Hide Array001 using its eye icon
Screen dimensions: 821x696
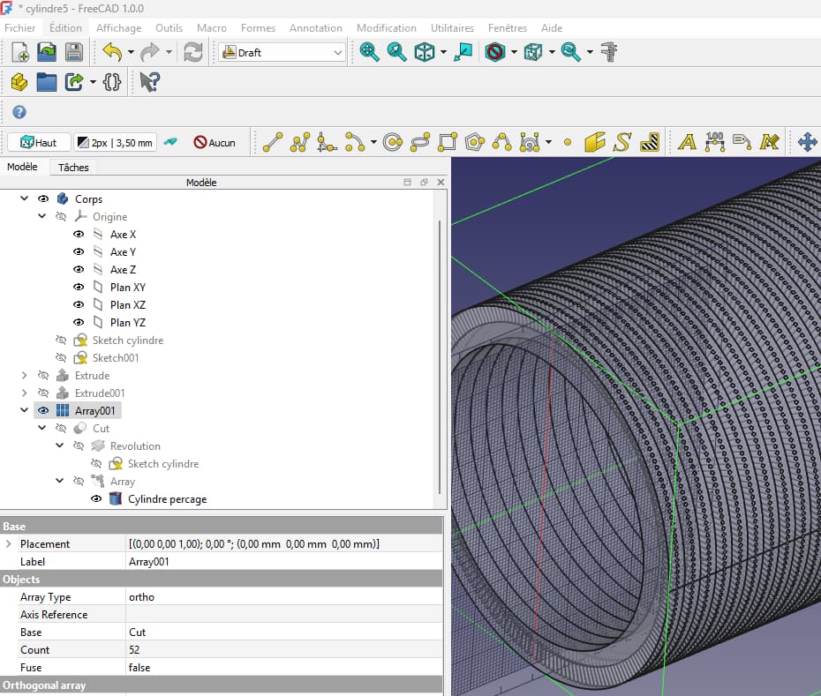(x=42, y=410)
